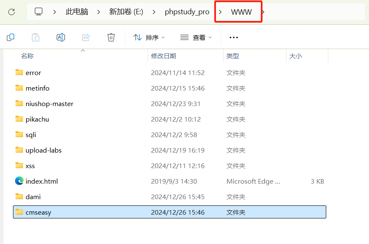Click the sqli folder icon

pos(19,134)
